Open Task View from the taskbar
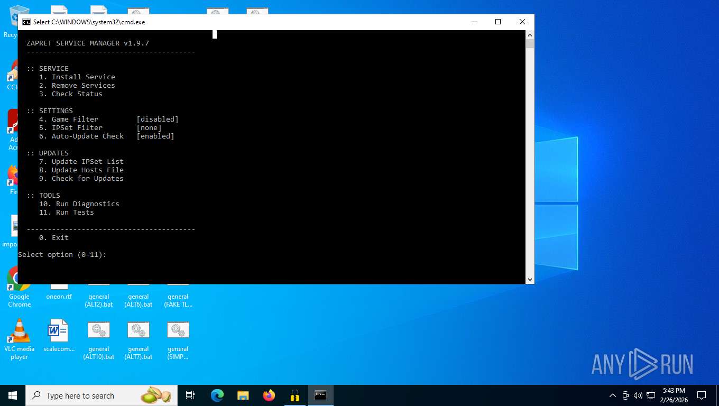 point(190,395)
